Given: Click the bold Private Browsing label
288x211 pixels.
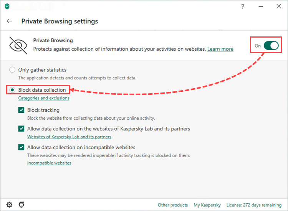Looking at the screenshot, I should tap(53, 40).
